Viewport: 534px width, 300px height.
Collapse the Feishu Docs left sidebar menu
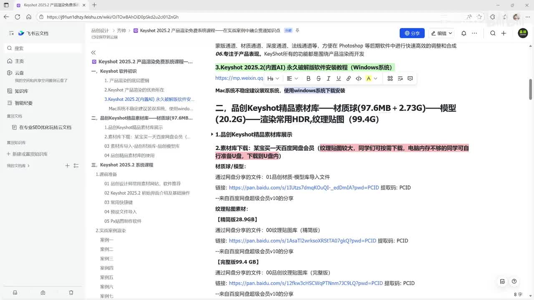coord(11,33)
